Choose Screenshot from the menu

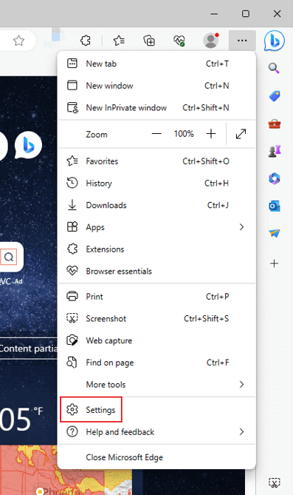tap(156, 318)
